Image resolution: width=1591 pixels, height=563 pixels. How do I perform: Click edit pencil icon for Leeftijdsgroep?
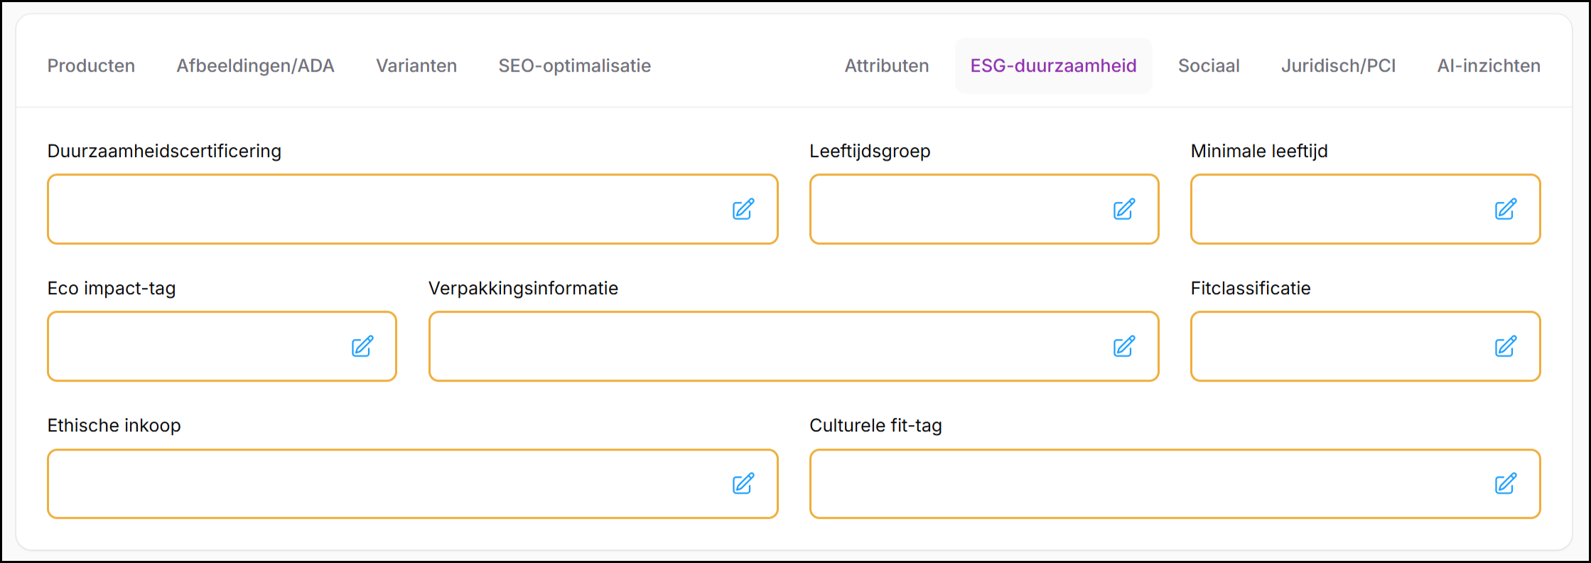pyautogui.click(x=1123, y=210)
